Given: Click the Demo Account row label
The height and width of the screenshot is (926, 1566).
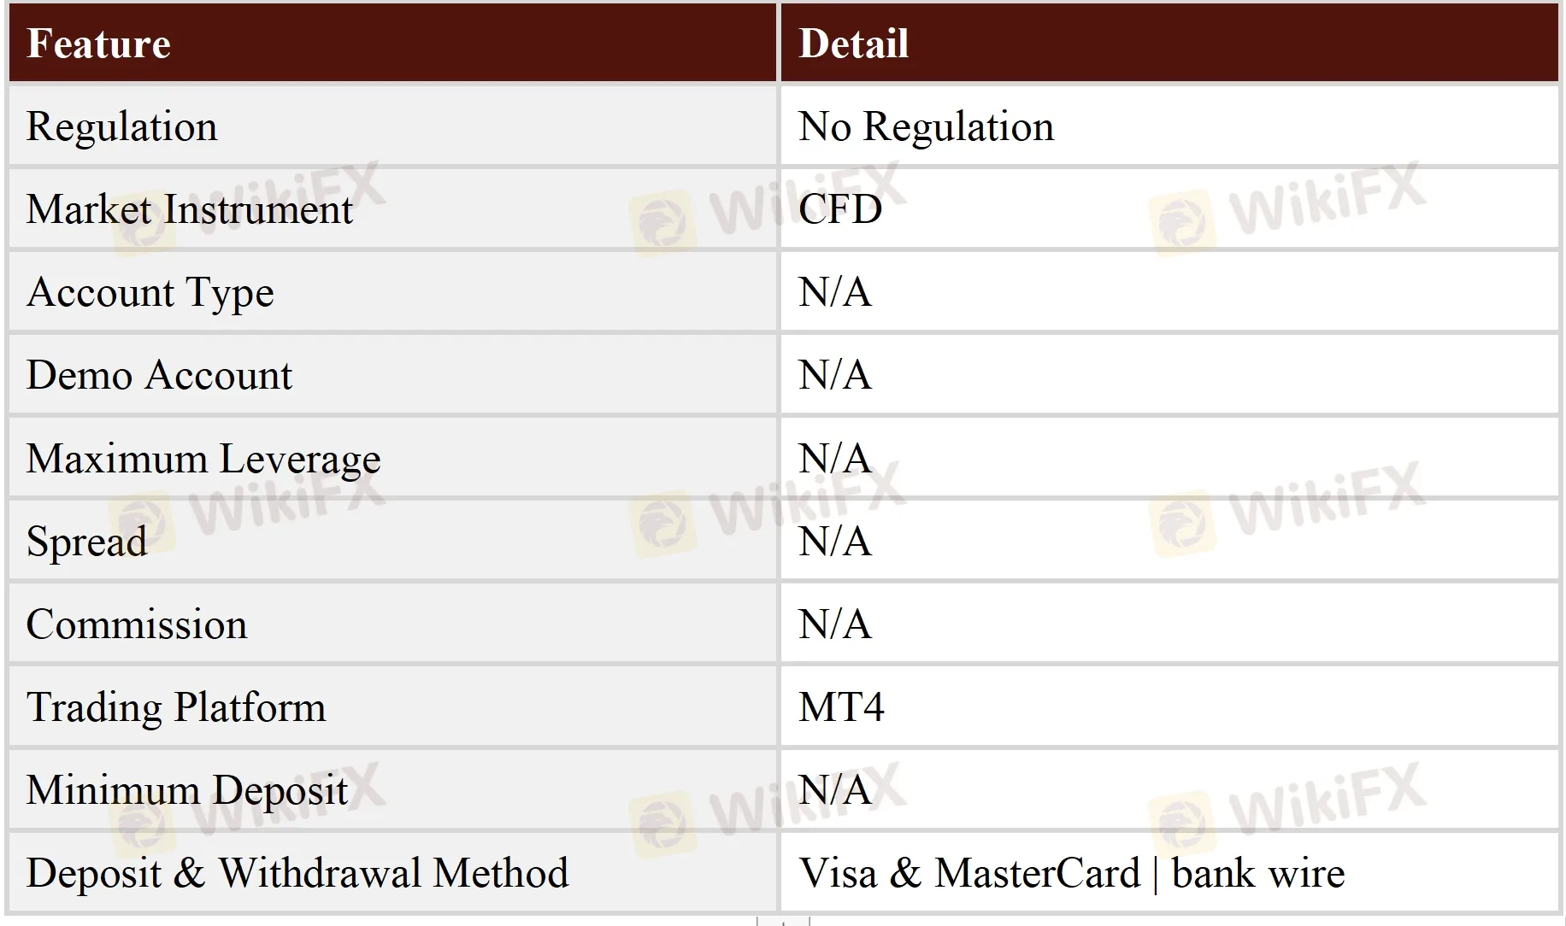Looking at the screenshot, I should [x=159, y=376].
